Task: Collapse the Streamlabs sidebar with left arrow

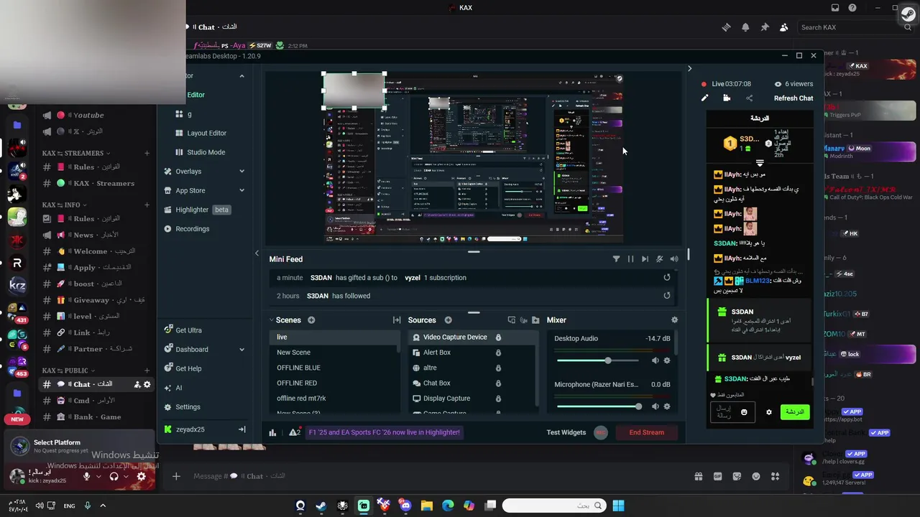Action: pyautogui.click(x=257, y=253)
